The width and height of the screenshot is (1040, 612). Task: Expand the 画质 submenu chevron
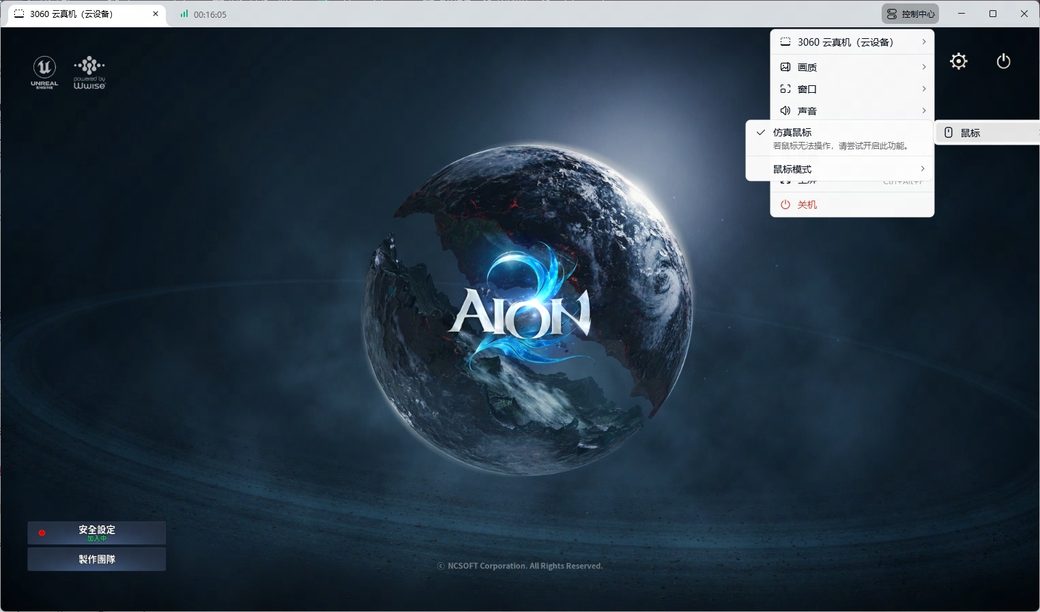(x=924, y=67)
